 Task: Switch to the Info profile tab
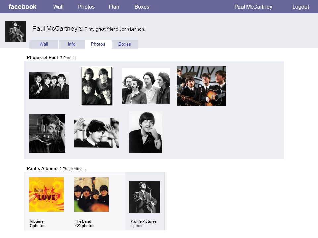point(72,44)
